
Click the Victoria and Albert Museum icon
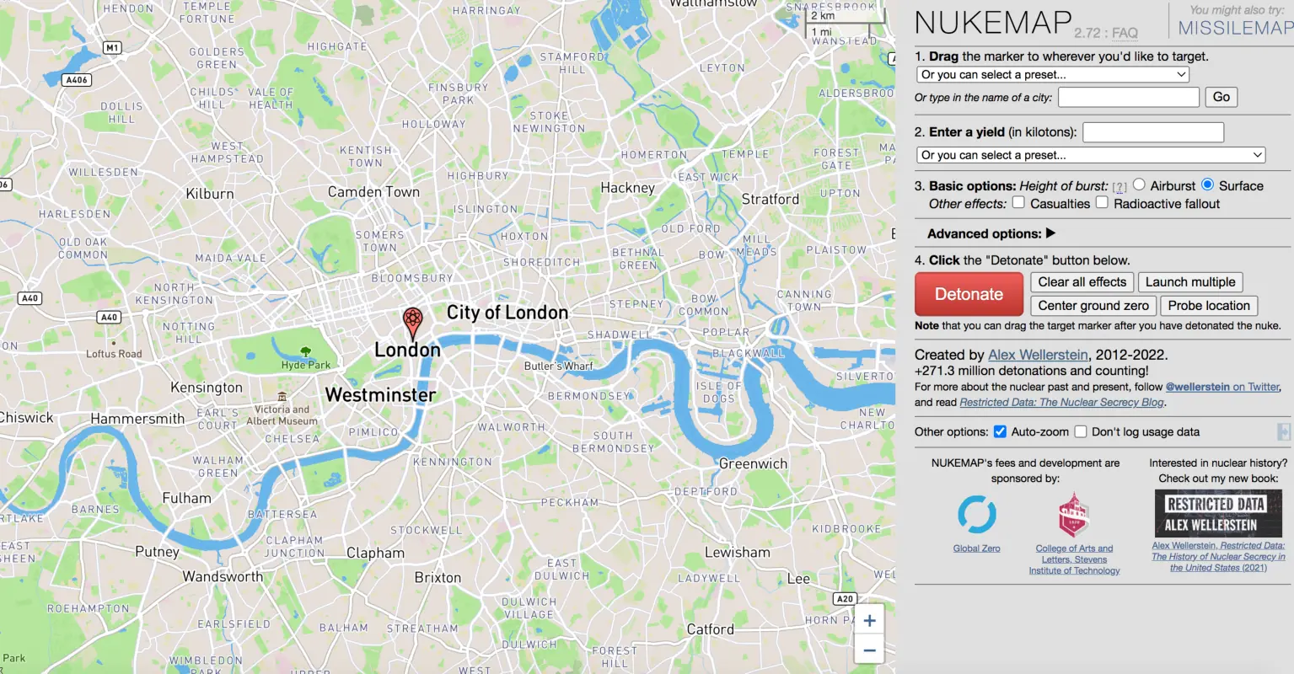click(x=282, y=396)
